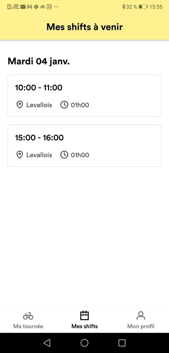Tap the location pin icon in the 15:00 - 16:00 shift
The image size is (169, 353).
tap(19, 155)
